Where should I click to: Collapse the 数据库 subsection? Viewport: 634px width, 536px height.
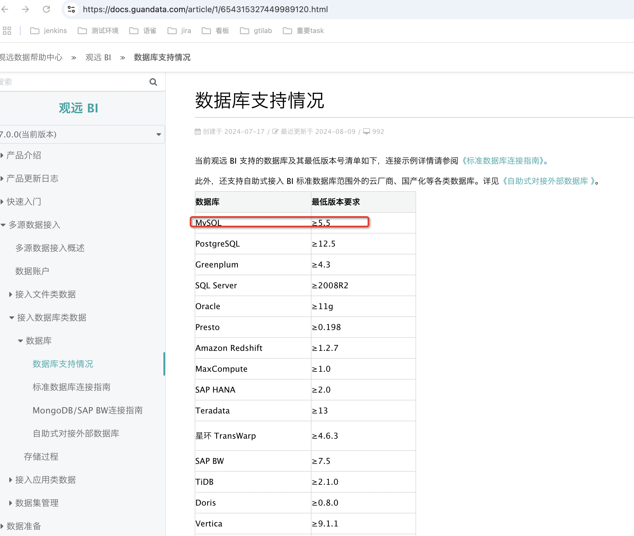coord(35,341)
